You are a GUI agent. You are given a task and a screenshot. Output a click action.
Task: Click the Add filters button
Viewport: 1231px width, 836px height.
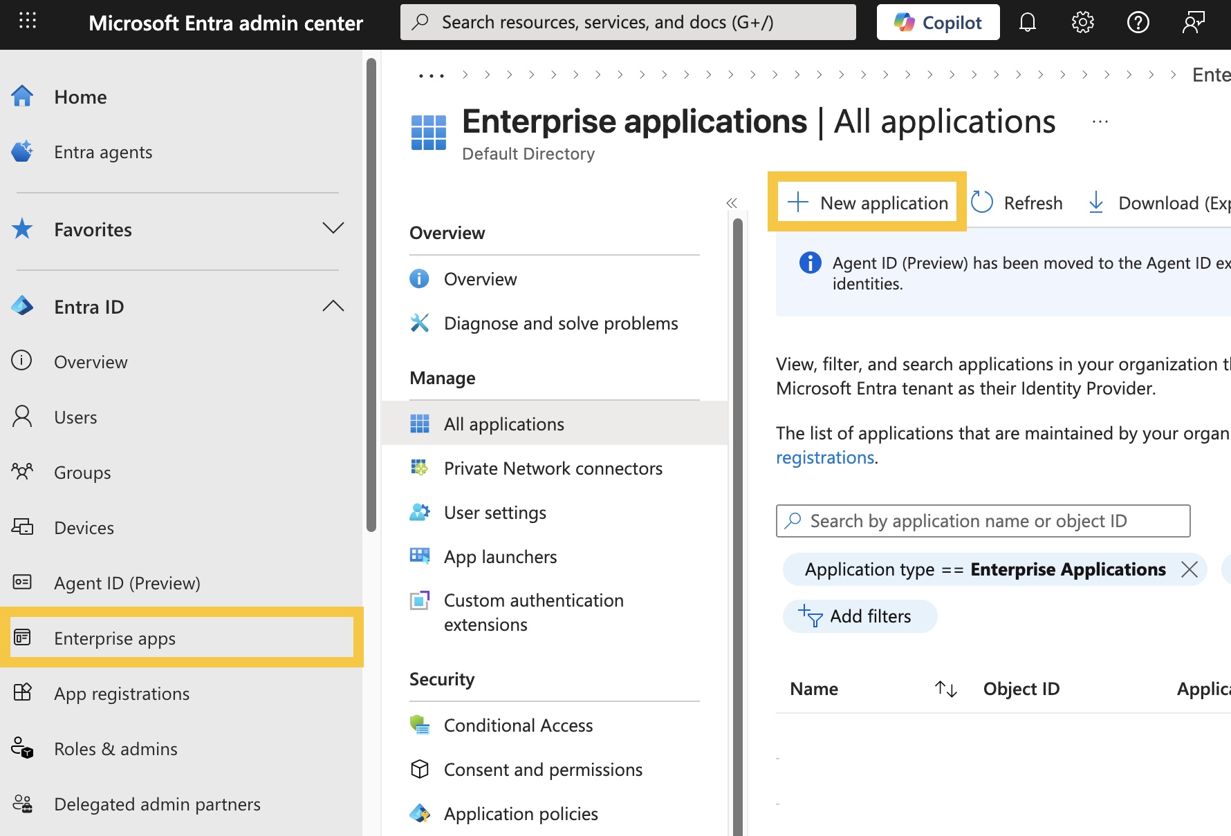coord(859,616)
